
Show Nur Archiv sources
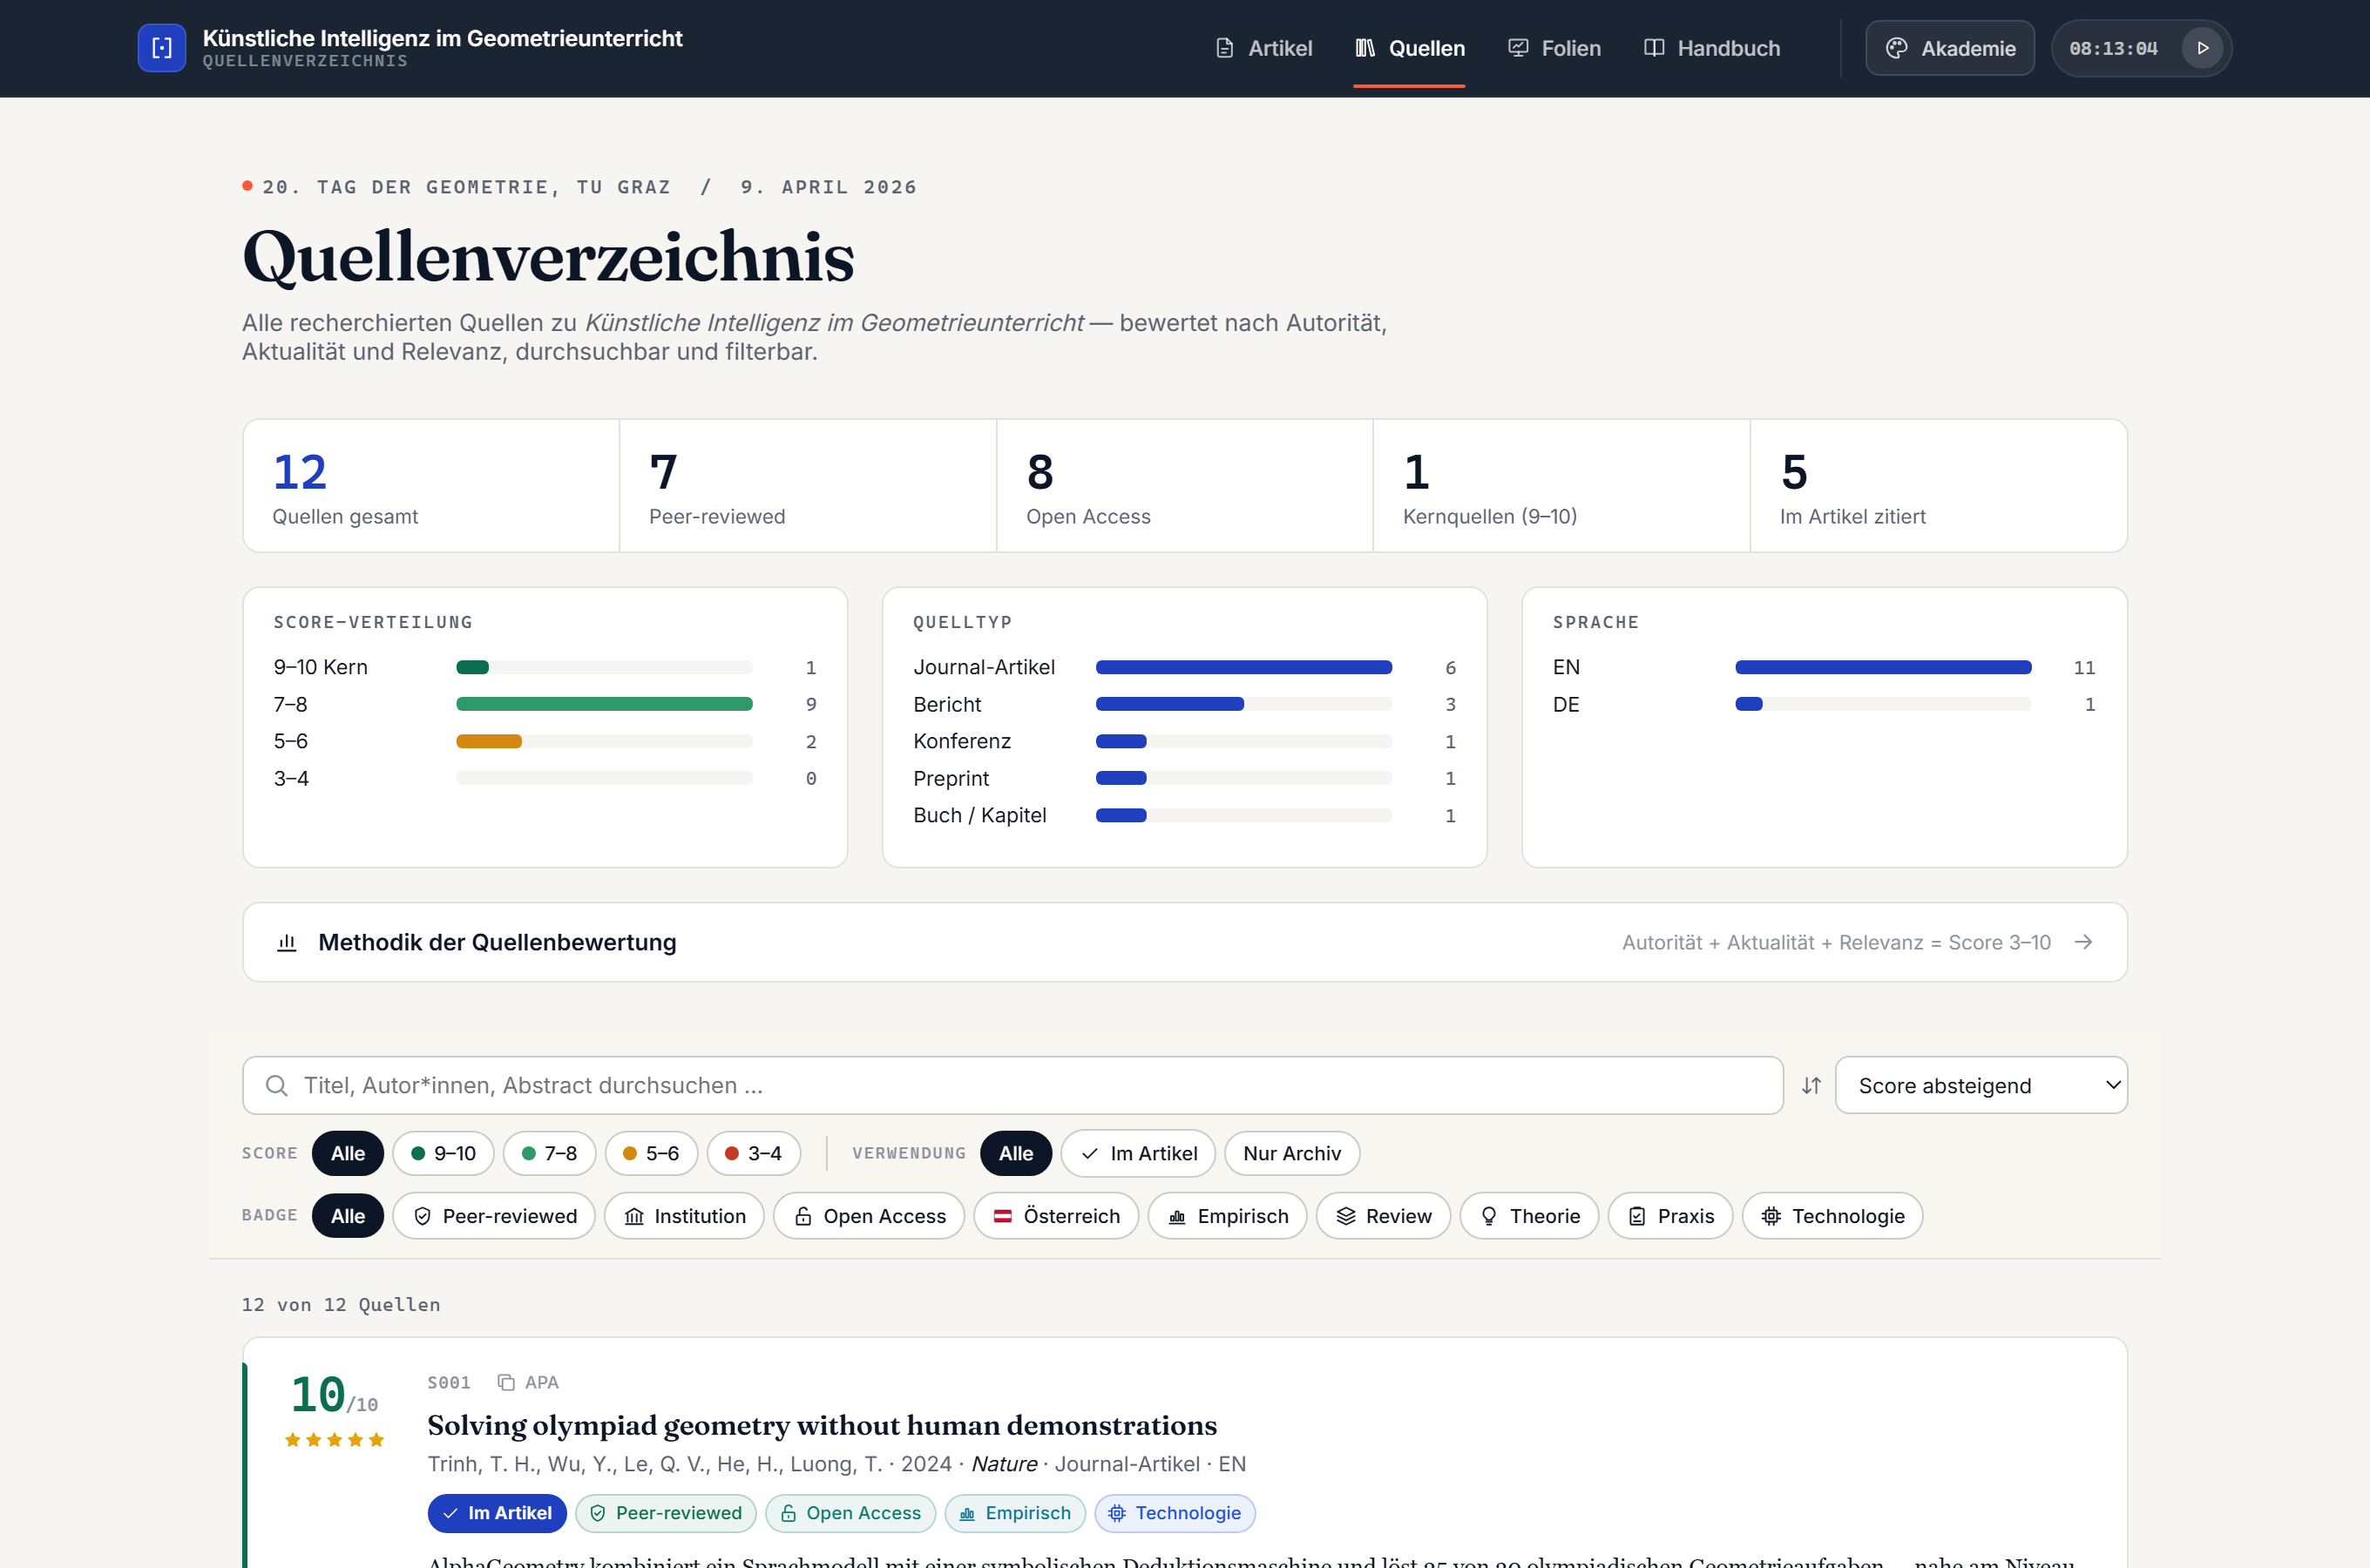[x=1292, y=1153]
